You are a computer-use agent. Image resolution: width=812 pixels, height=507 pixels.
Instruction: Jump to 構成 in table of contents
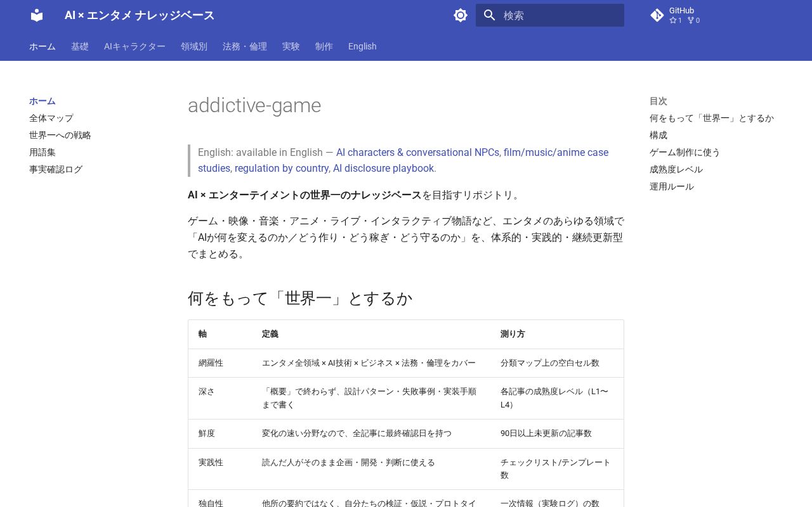[658, 135]
